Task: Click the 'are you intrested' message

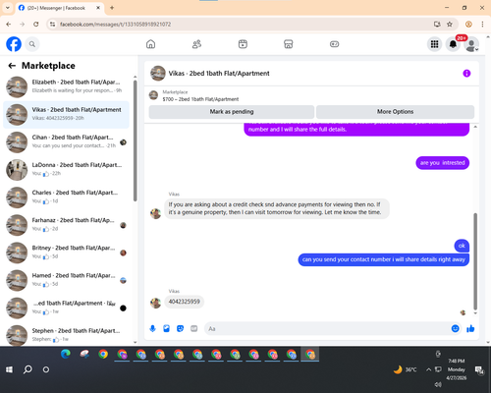Action: pos(442,163)
